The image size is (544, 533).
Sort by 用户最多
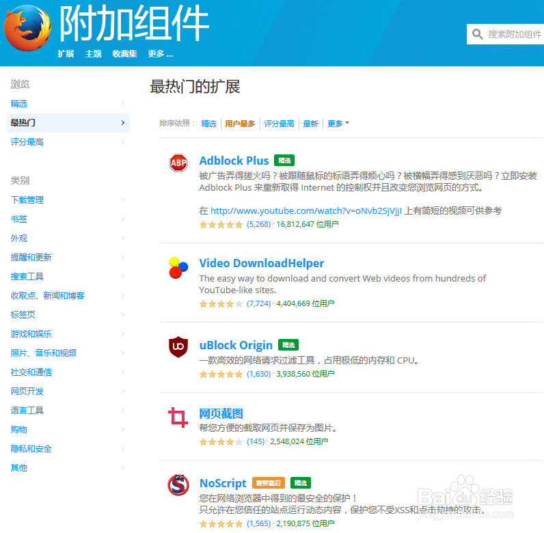pyautogui.click(x=240, y=124)
